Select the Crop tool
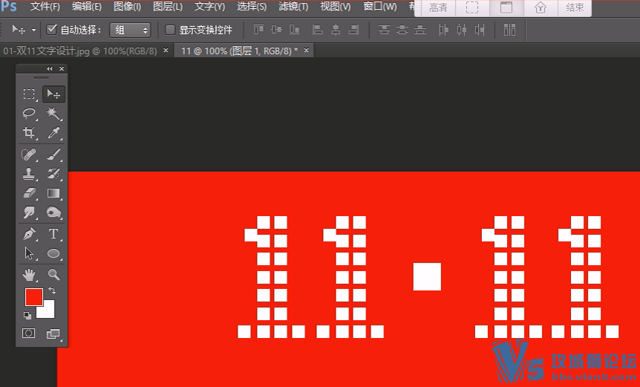 point(29,132)
